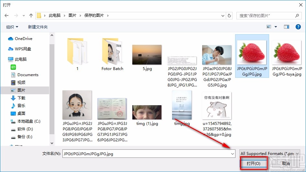Click 此电脑 in the address path
This screenshot has width=306, height=172.
tap(54, 15)
